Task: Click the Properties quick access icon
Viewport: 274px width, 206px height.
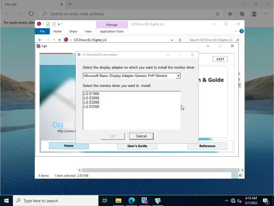Action: click(x=48, y=24)
